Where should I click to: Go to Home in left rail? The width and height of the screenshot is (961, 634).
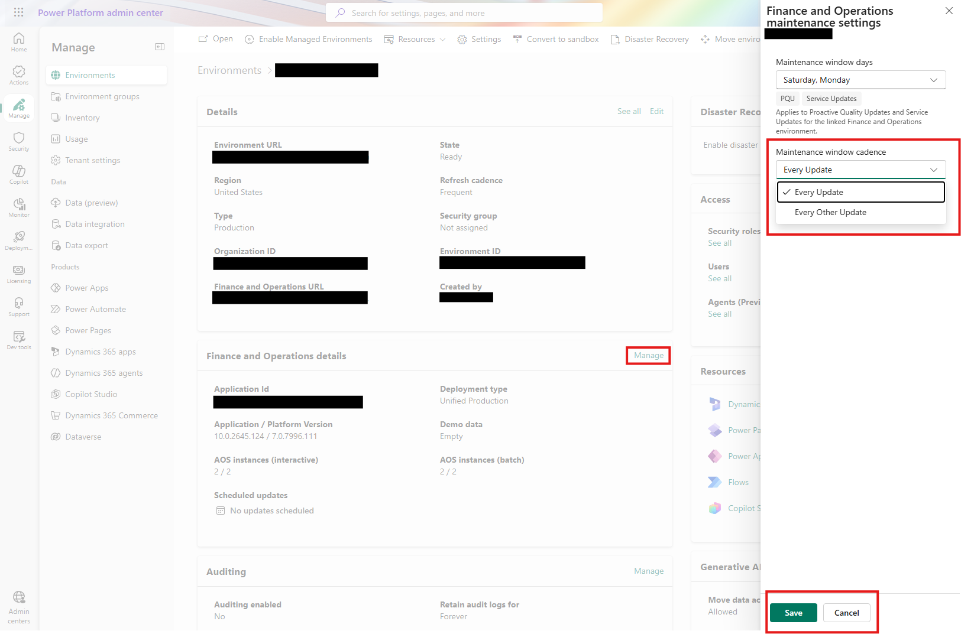point(19,42)
